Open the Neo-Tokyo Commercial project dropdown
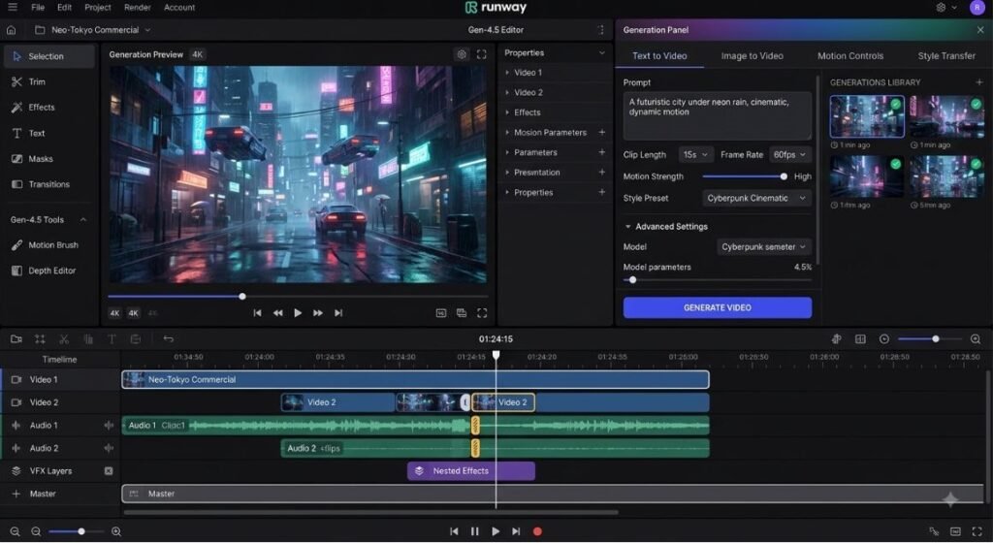Viewport: 993px width, 543px height. point(93,30)
